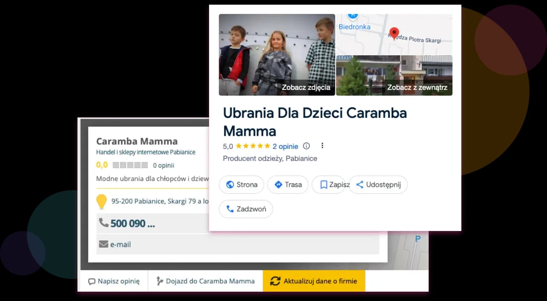Click the yellow location pin icon
547x301 pixels.
click(101, 202)
